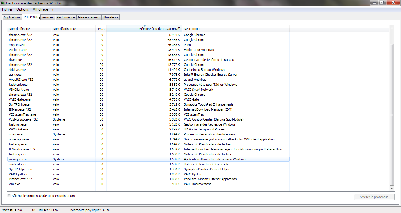The height and width of the screenshot is (213, 401).
Task: Open the Affichage menu
Action: tap(40, 9)
